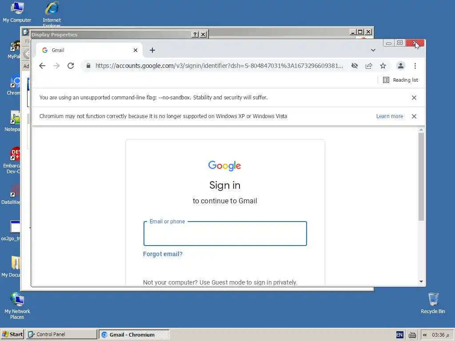View site information via the padlock icon

[88, 66]
